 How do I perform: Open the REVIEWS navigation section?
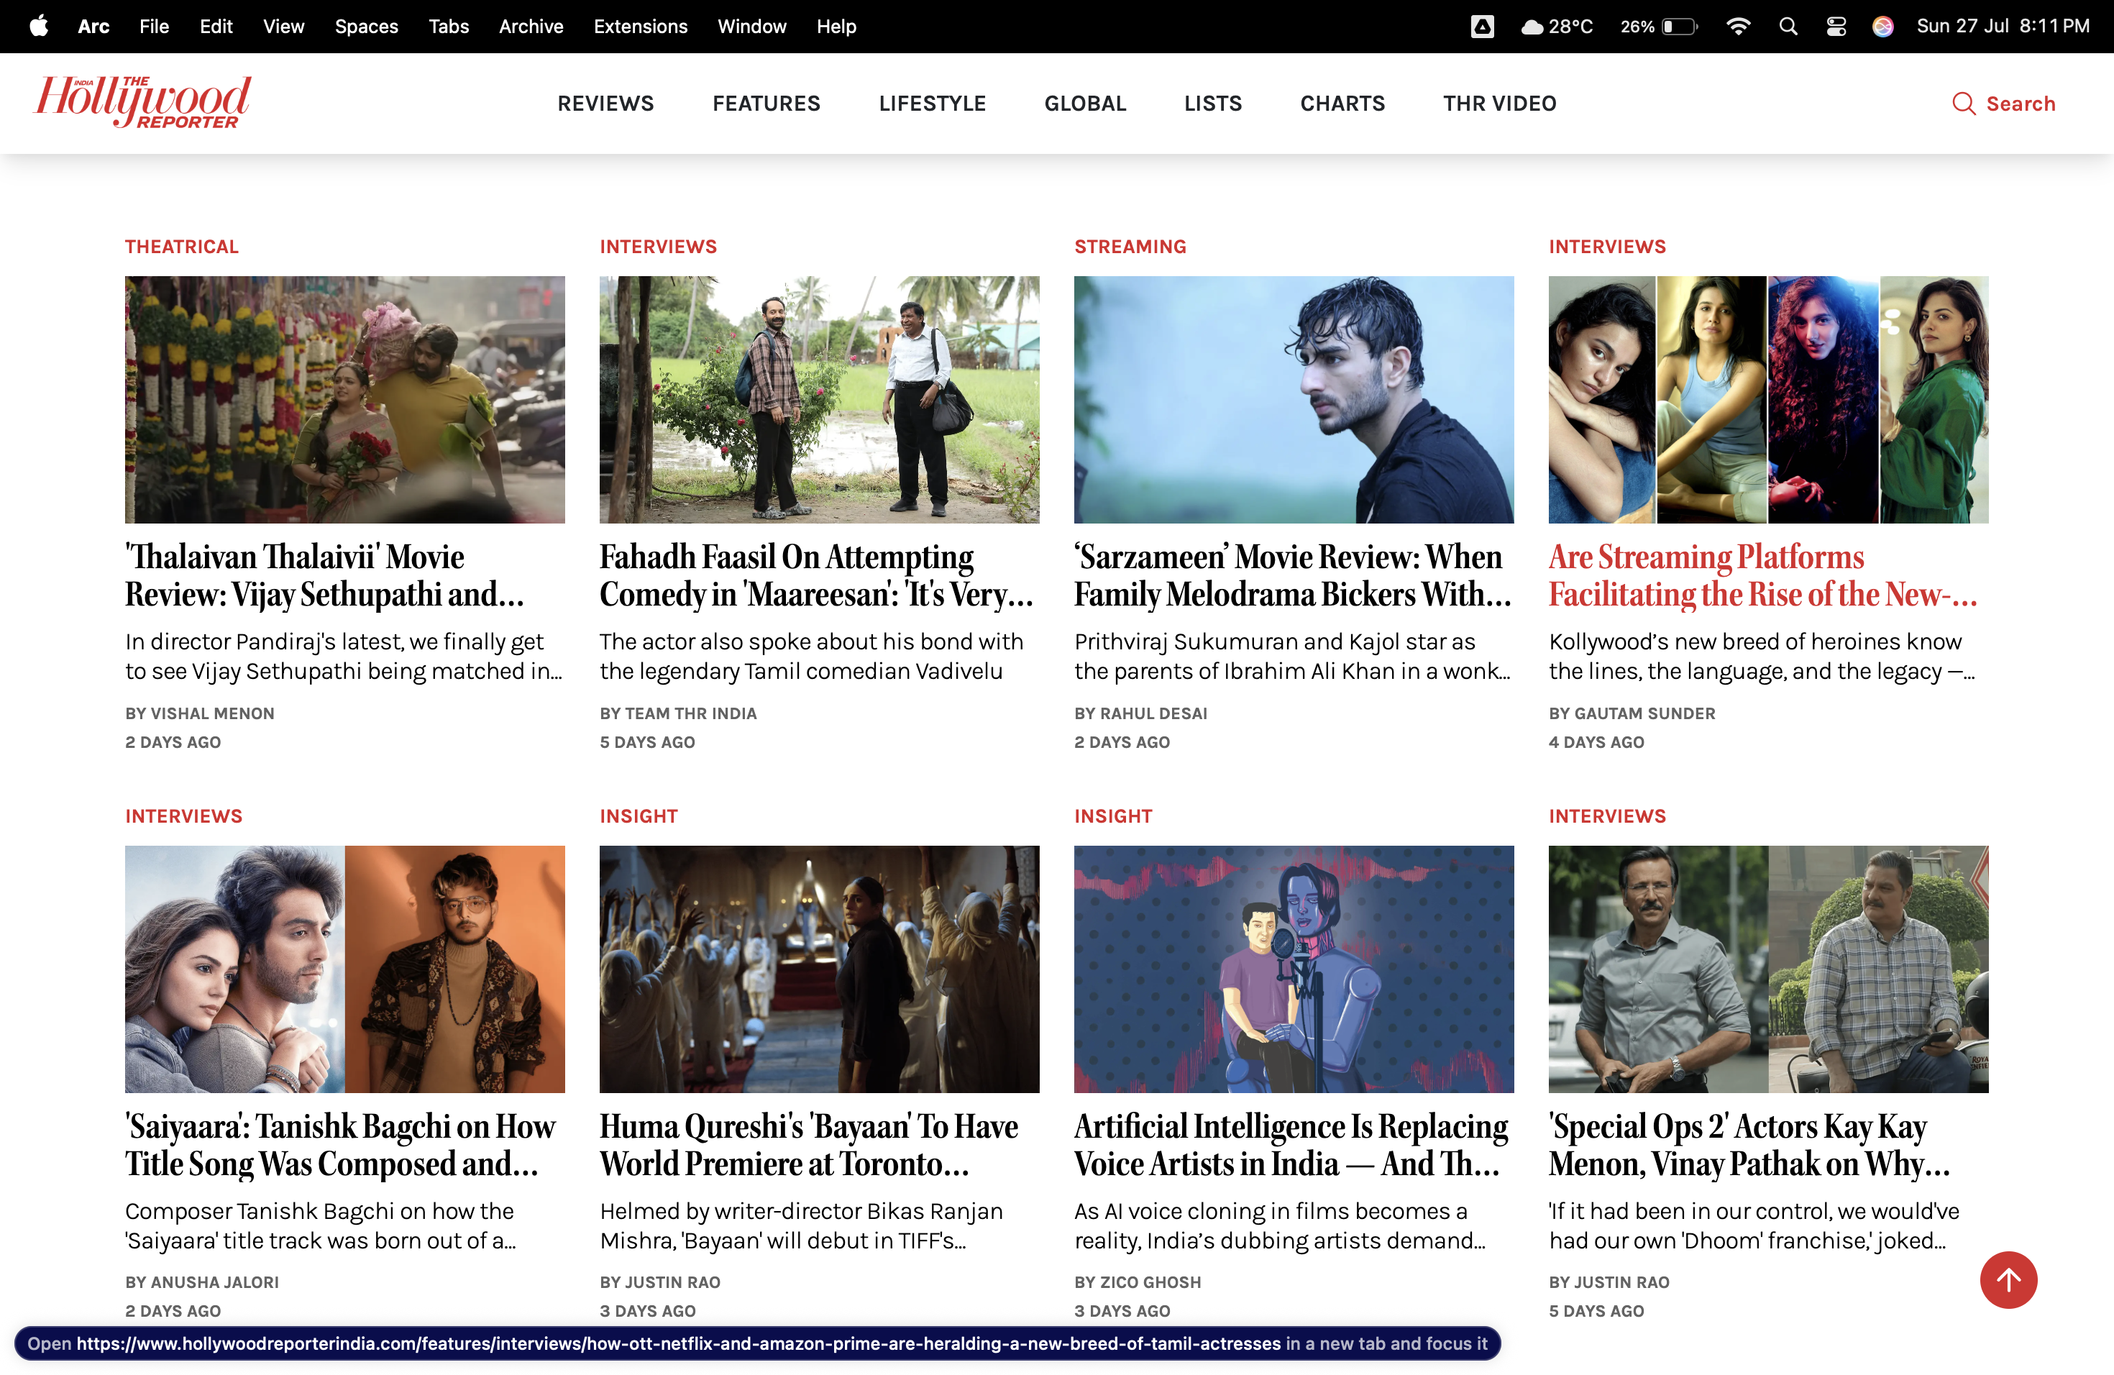(605, 104)
